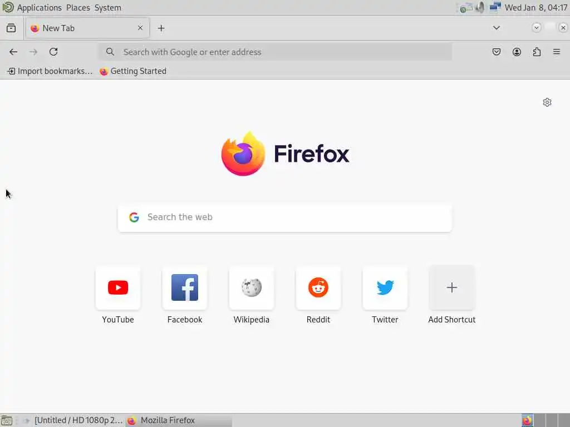Click magnifier icon in address bar

110,52
